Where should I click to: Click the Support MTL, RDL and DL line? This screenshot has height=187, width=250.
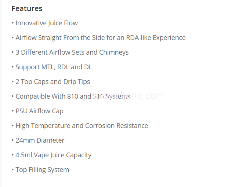54,67
